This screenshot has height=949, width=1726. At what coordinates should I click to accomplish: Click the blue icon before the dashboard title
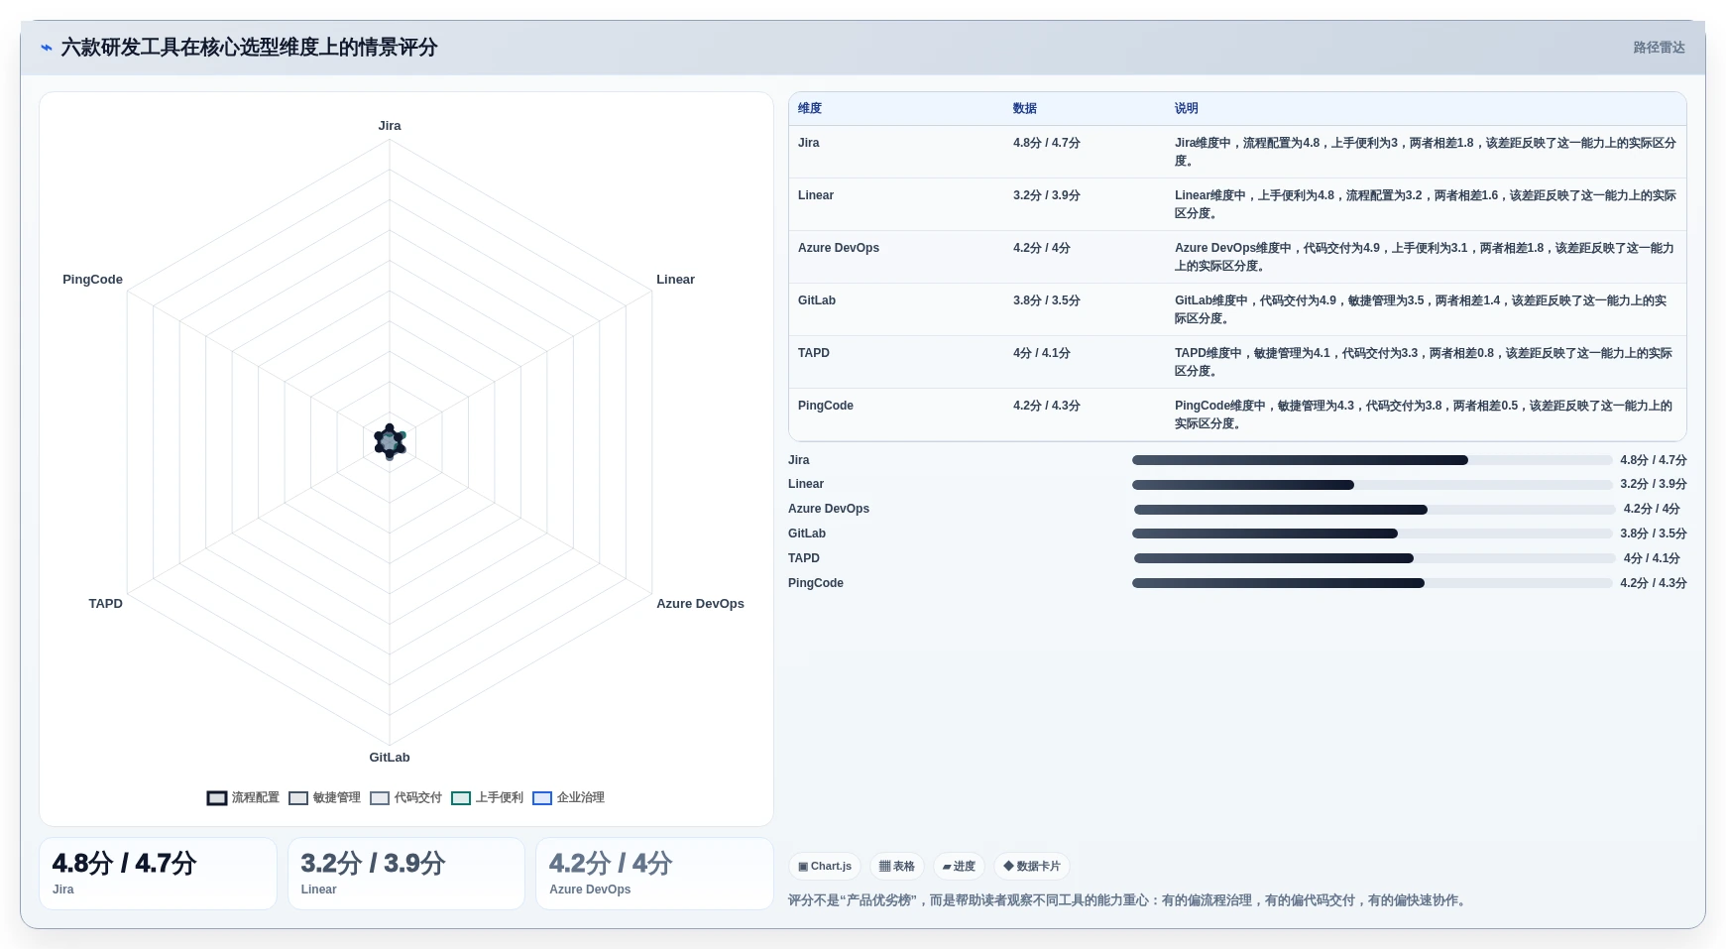(46, 48)
